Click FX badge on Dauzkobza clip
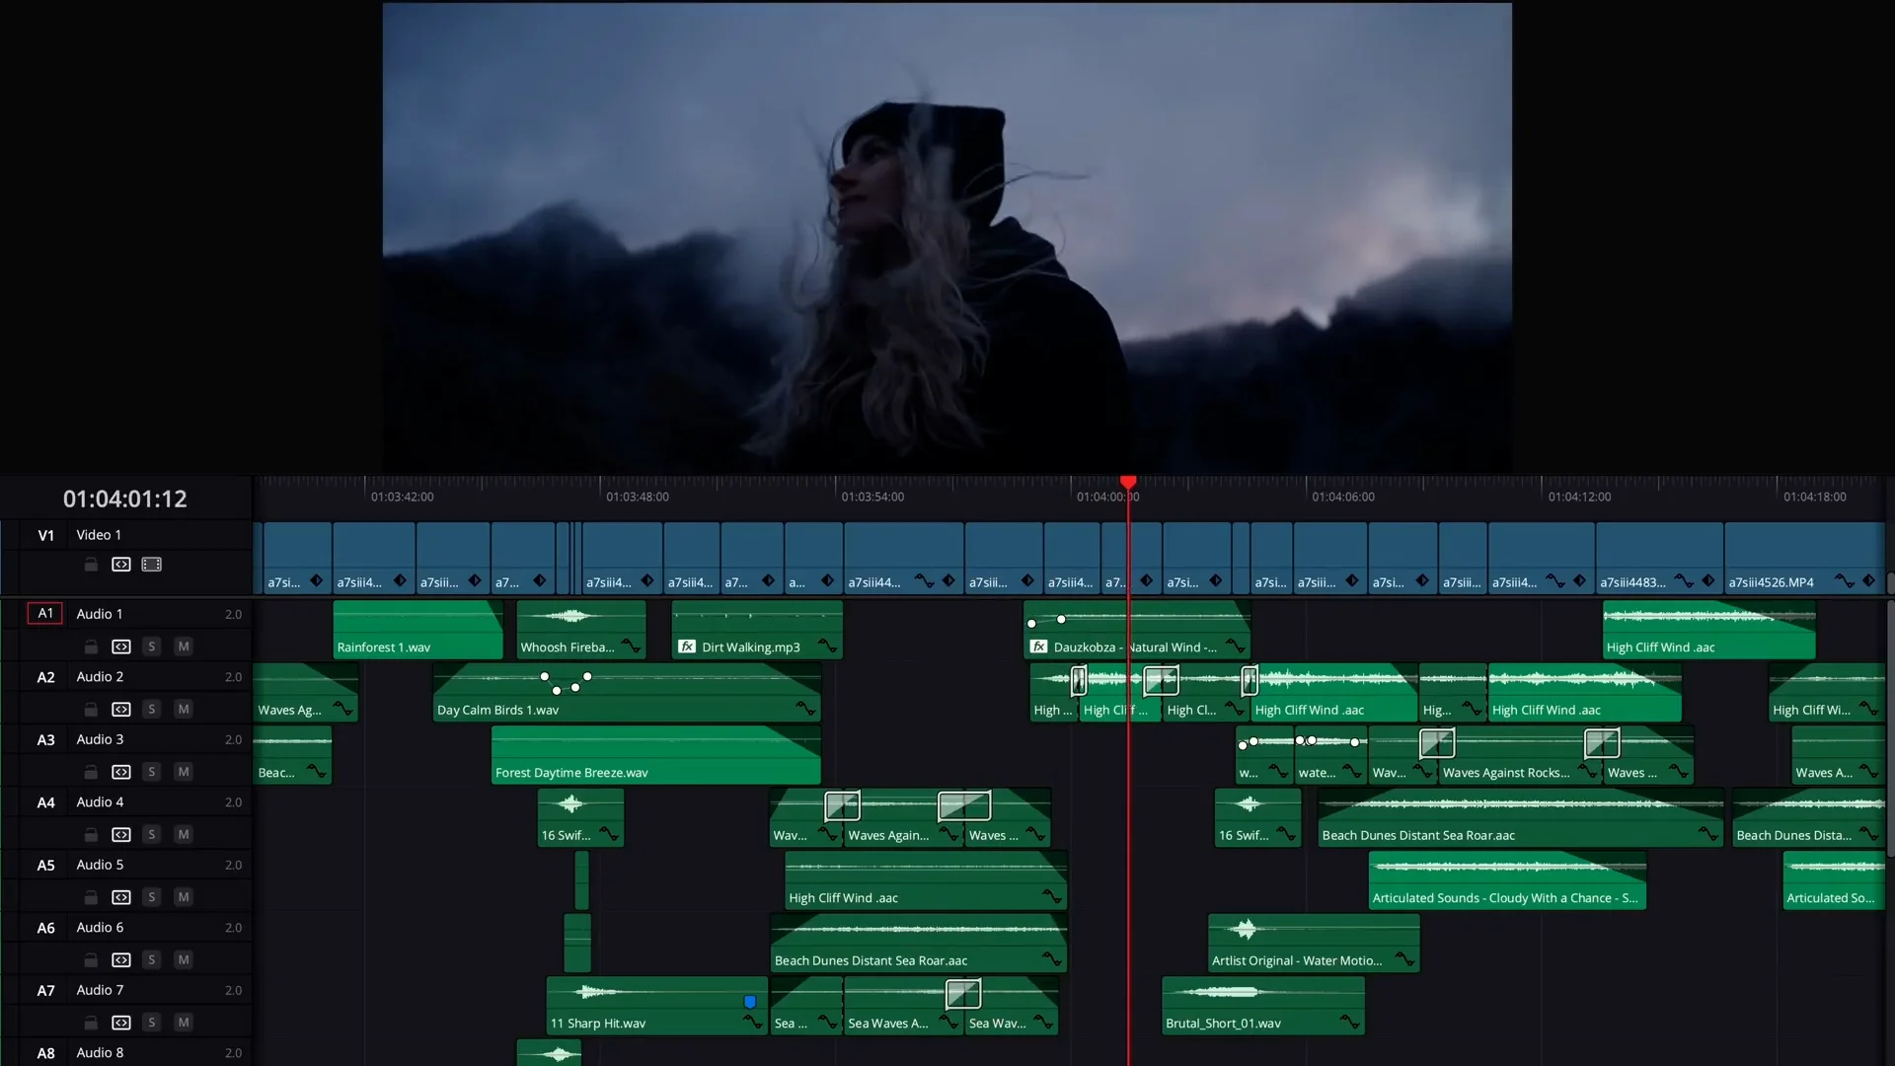Viewport: 1895px width, 1066px height. 1038,647
